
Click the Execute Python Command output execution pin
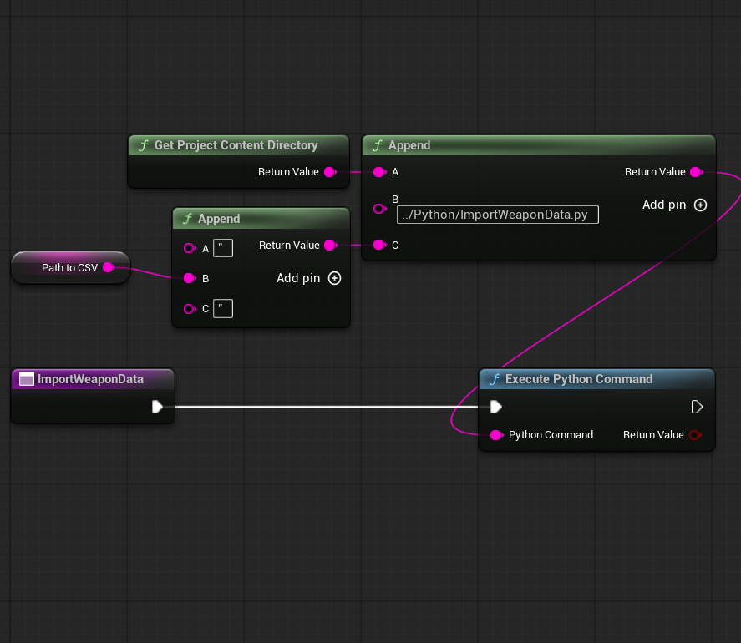[697, 407]
